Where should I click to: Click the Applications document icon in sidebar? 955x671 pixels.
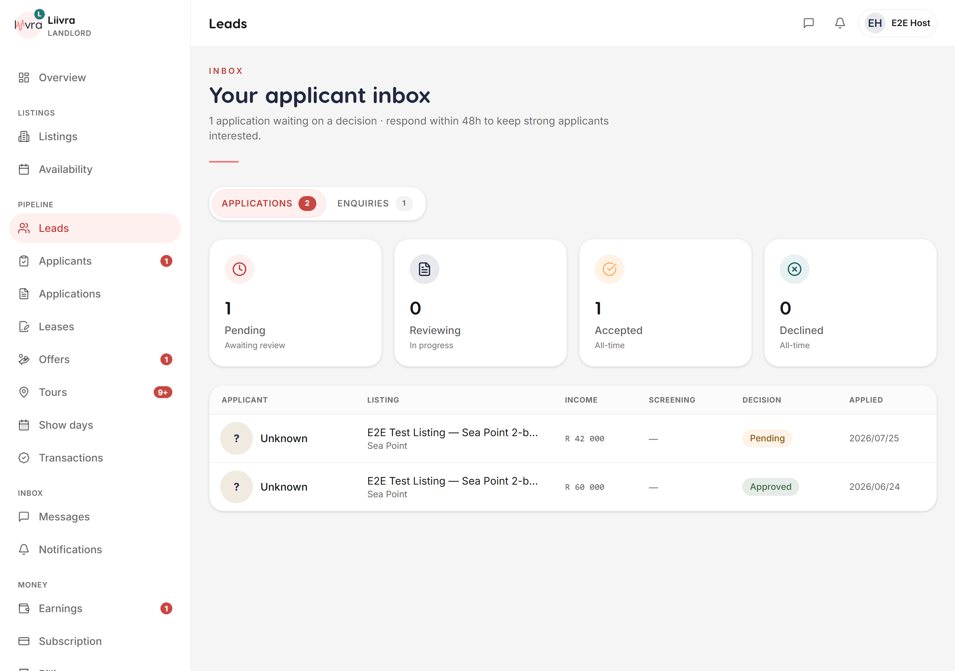(x=24, y=294)
